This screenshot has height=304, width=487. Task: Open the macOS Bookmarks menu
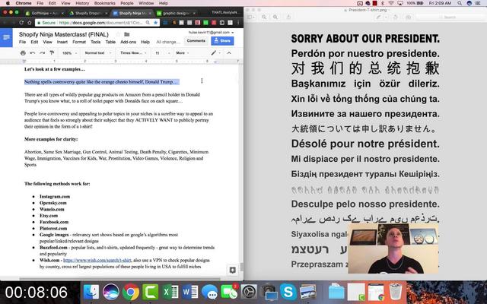point(105,3)
